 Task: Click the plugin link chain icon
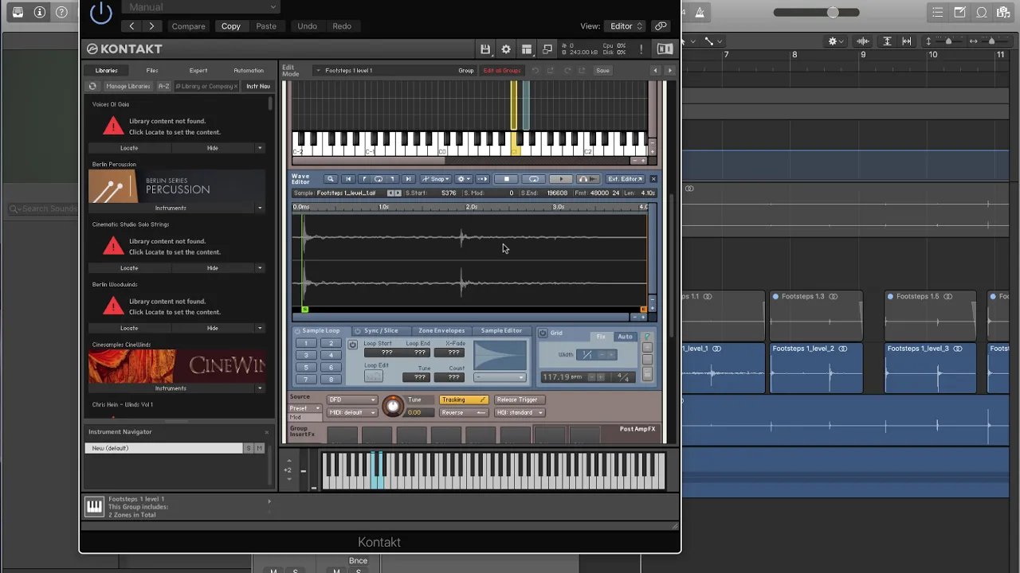point(661,26)
